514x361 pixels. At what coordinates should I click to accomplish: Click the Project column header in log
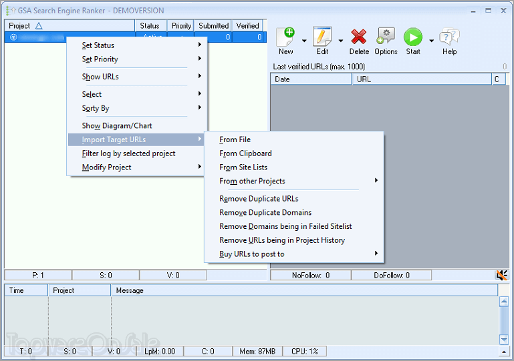[x=80, y=290]
